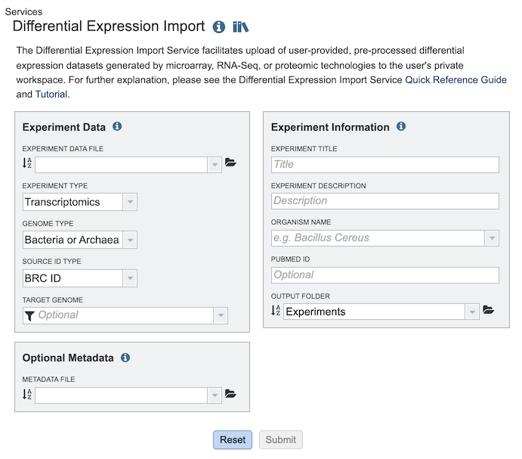
Task: Expand the Experiment Data File dropdown arrow
Action: [215, 165]
